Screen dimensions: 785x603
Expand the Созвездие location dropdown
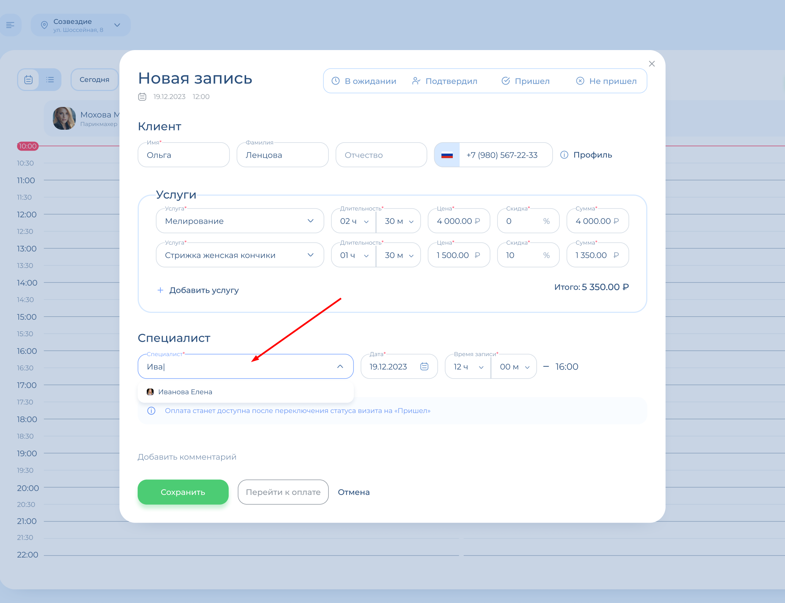[x=117, y=25]
